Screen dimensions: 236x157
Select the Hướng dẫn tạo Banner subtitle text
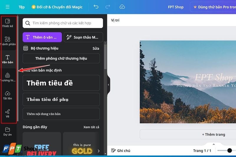[x=206, y=85]
